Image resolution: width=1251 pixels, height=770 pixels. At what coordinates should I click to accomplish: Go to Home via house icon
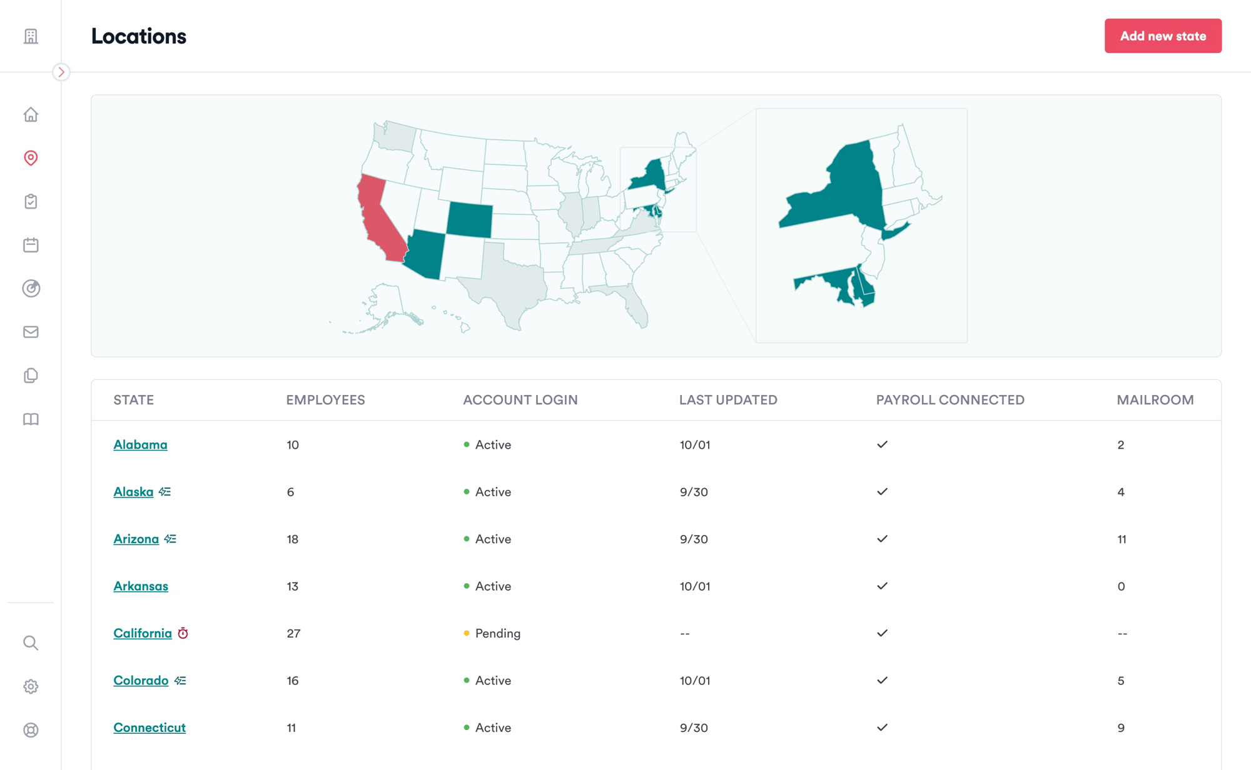click(31, 115)
